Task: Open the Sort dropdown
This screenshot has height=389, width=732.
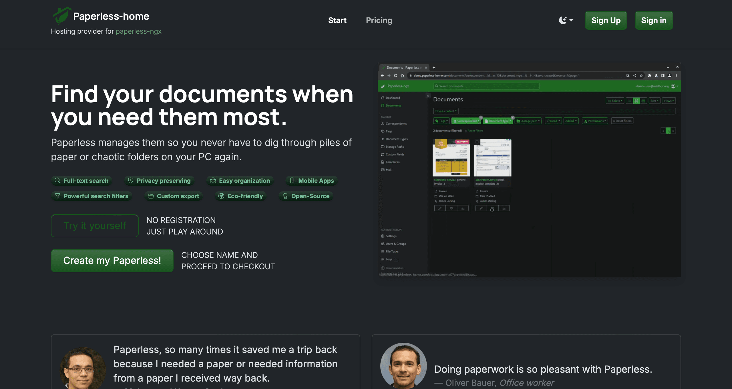Action: (654, 101)
